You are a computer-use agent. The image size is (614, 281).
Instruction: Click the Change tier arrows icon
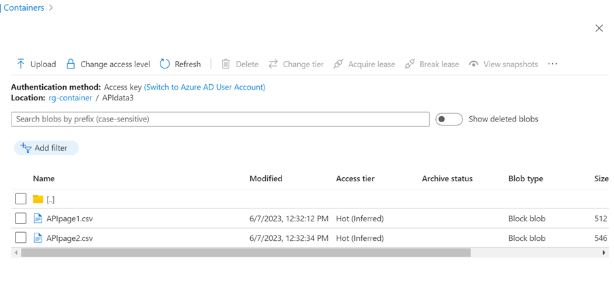coord(273,64)
